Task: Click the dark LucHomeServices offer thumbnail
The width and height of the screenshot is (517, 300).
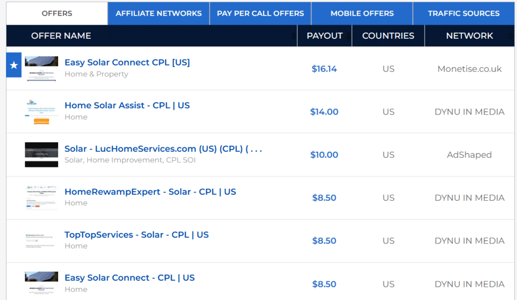Action: 41,155
